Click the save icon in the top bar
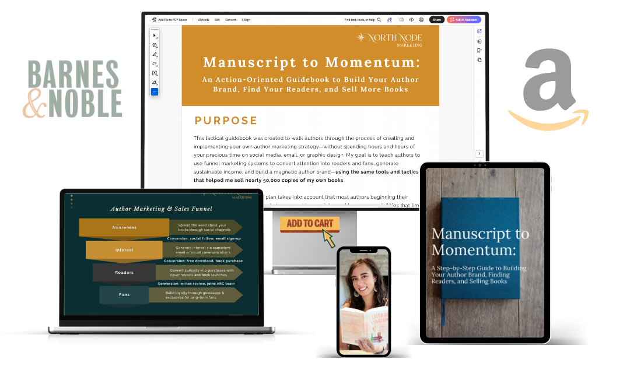Viewport: 630px width, 370px height. 401,20
